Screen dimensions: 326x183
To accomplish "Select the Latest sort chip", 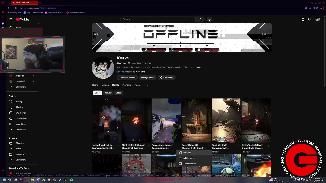I will (x=97, y=93).
